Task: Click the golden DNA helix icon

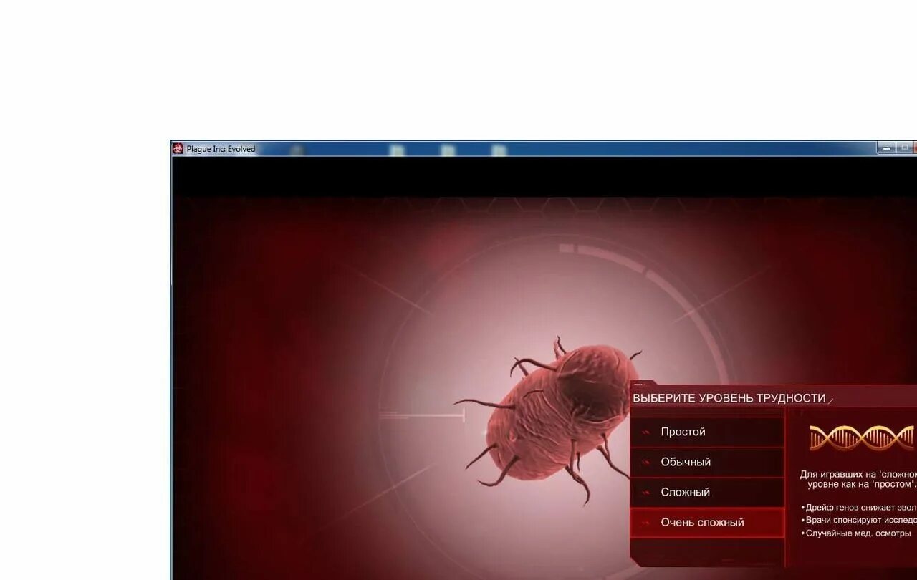Action: point(863,438)
